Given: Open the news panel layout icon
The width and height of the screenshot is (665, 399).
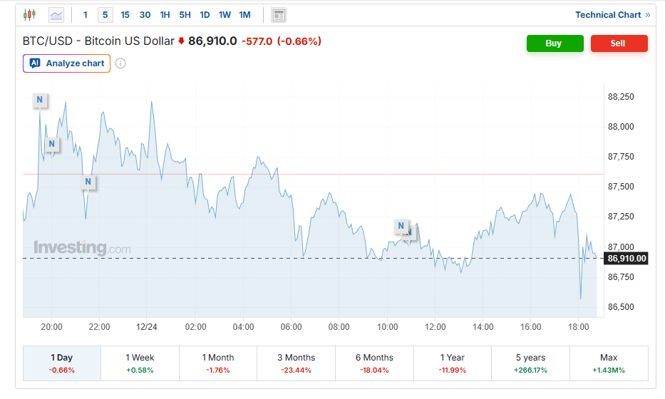Looking at the screenshot, I should (x=279, y=15).
